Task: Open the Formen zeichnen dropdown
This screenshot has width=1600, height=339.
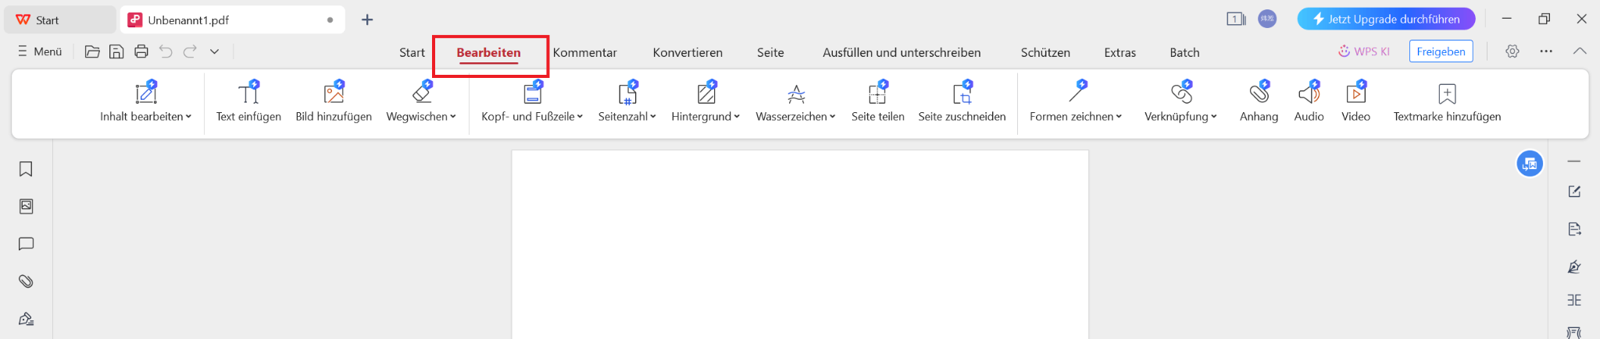Action: tap(1119, 117)
